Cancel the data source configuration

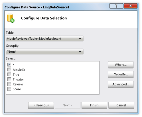point(121,105)
